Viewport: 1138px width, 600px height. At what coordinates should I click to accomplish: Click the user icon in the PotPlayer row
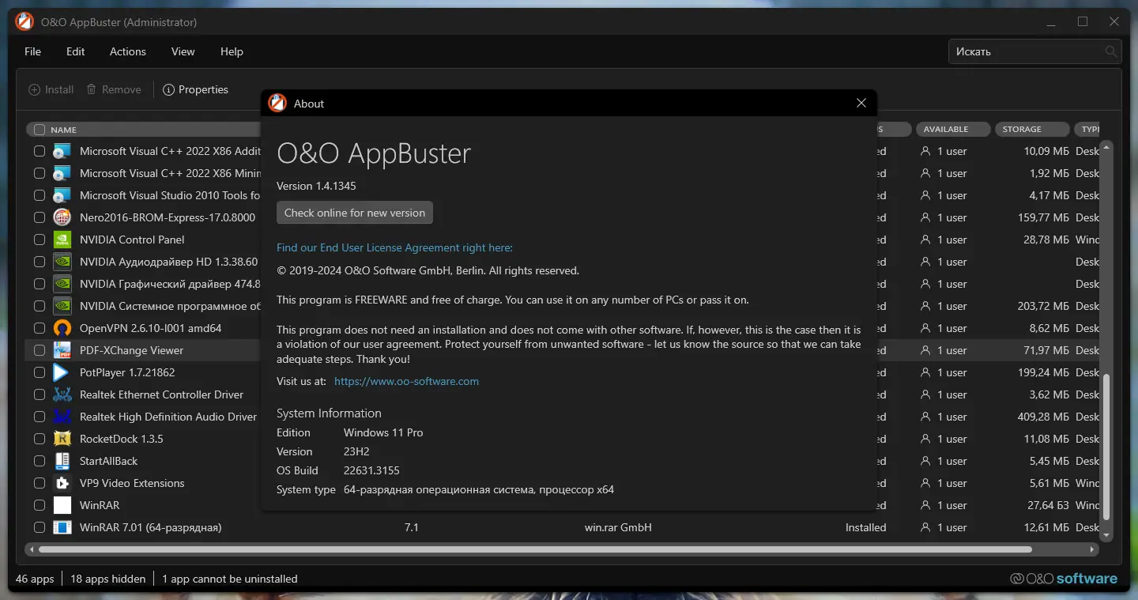click(925, 372)
